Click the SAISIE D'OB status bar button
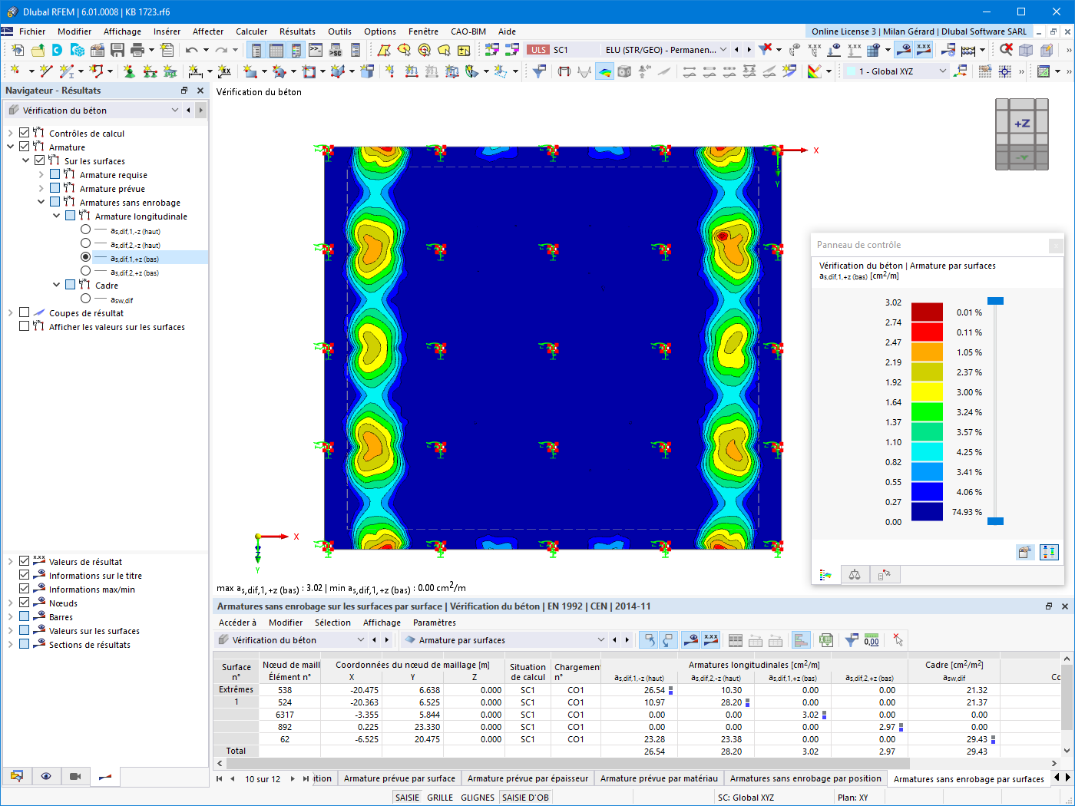 pos(525,798)
